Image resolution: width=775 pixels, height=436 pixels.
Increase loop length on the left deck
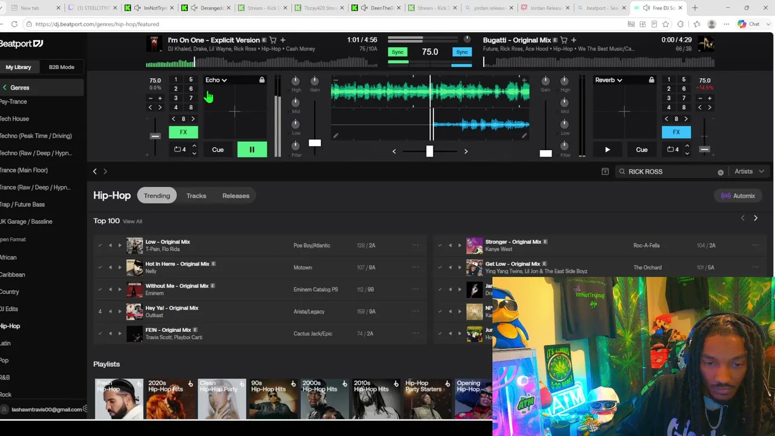(x=194, y=146)
